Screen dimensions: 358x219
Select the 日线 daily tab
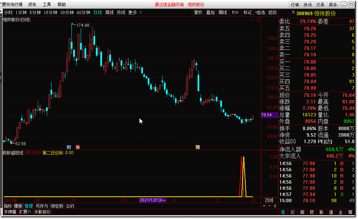pyautogui.click(x=98, y=13)
